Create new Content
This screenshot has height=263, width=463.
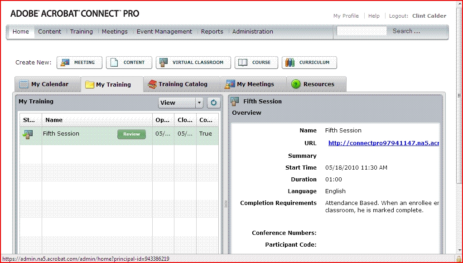coord(129,63)
